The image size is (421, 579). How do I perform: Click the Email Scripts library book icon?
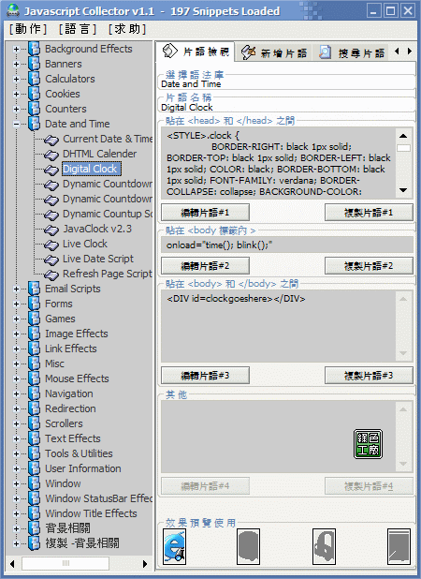[35, 289]
